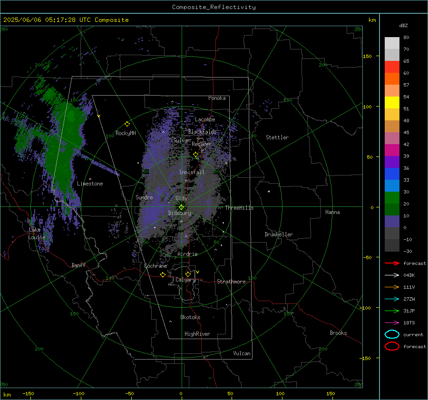Click the red forecast arrow in legend
This screenshot has height=400, width=428.
tap(392, 263)
